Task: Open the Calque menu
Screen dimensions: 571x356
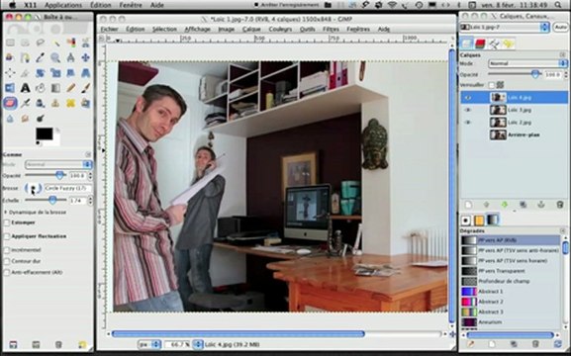Action: point(251,29)
